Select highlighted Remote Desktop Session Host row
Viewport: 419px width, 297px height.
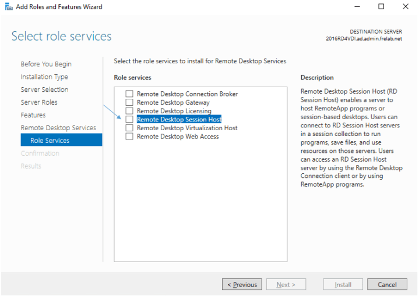179,119
